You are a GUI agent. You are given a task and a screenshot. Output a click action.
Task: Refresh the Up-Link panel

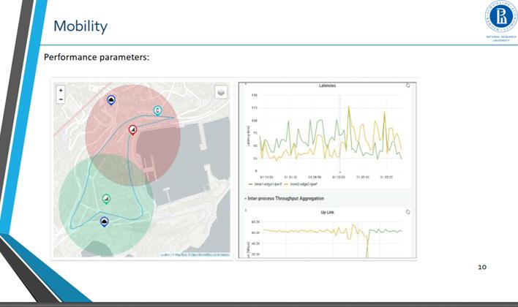click(408, 212)
